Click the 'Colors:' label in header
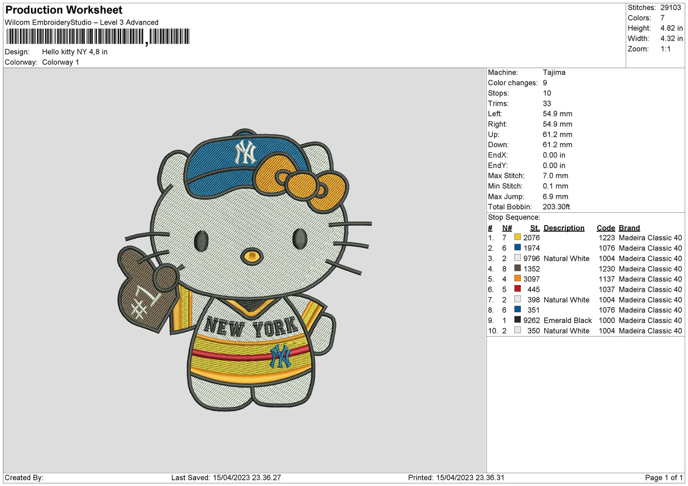Screen dimensions: 688x486 [639, 18]
